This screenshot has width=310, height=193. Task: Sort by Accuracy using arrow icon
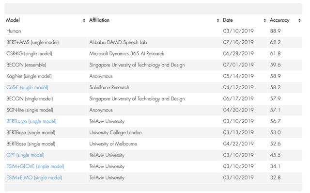click(299, 20)
